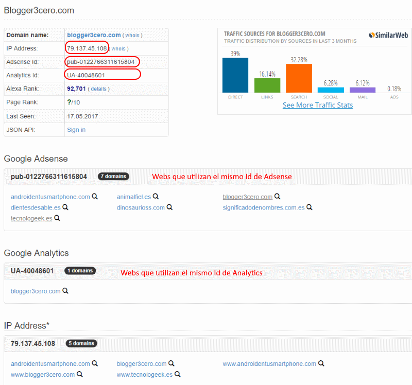Click search icon beside androidentusmartphone.com in IP Address list
This screenshot has width=412, height=385.
point(95,363)
